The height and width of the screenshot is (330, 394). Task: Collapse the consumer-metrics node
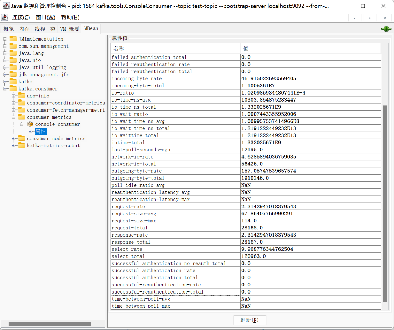(x=13, y=117)
